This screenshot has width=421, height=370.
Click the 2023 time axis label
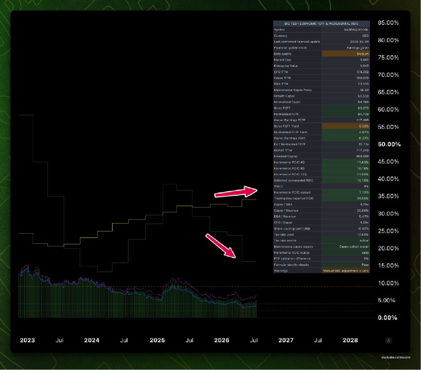(27, 340)
